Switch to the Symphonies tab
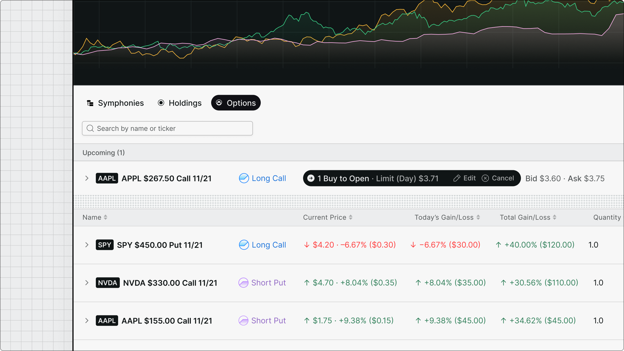624x351 pixels. click(x=115, y=103)
